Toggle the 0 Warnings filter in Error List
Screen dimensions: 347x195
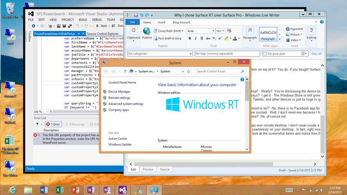click(75, 124)
